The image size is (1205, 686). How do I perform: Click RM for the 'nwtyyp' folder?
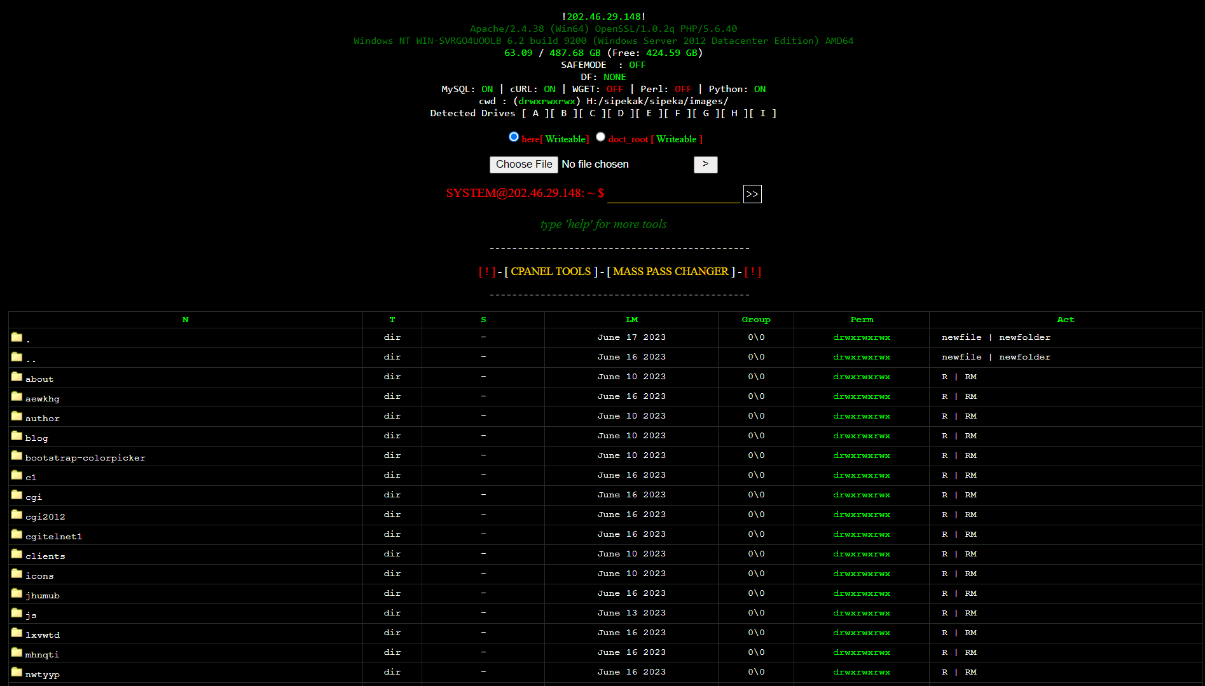[970, 672]
